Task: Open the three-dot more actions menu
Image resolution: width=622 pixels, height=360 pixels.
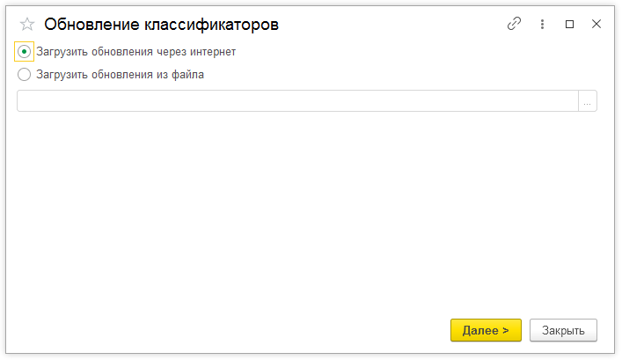Action: pyautogui.click(x=543, y=25)
